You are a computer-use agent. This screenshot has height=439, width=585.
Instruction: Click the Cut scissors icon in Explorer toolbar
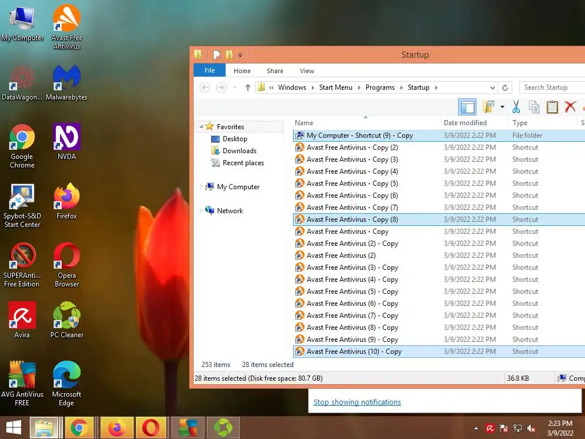(x=516, y=107)
